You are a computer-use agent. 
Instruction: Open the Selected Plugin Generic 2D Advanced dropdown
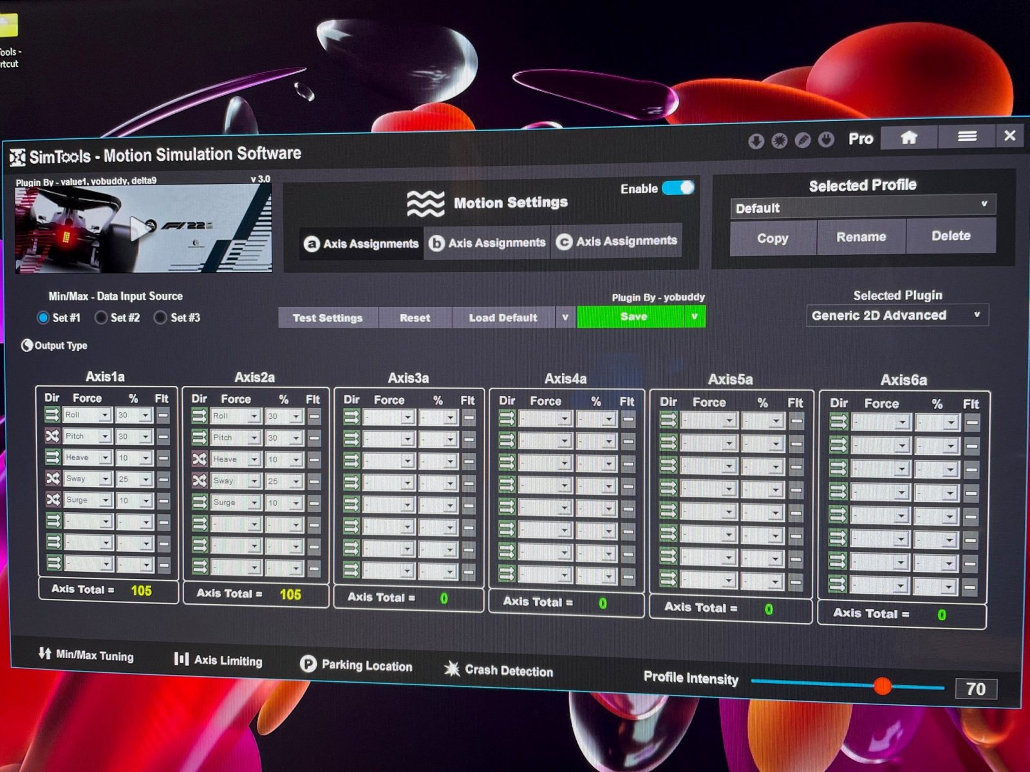(x=897, y=315)
